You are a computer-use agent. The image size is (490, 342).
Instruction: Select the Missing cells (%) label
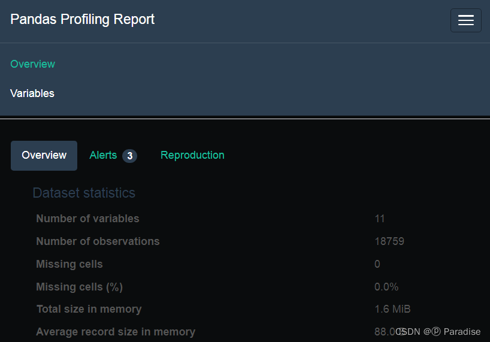[x=80, y=287]
